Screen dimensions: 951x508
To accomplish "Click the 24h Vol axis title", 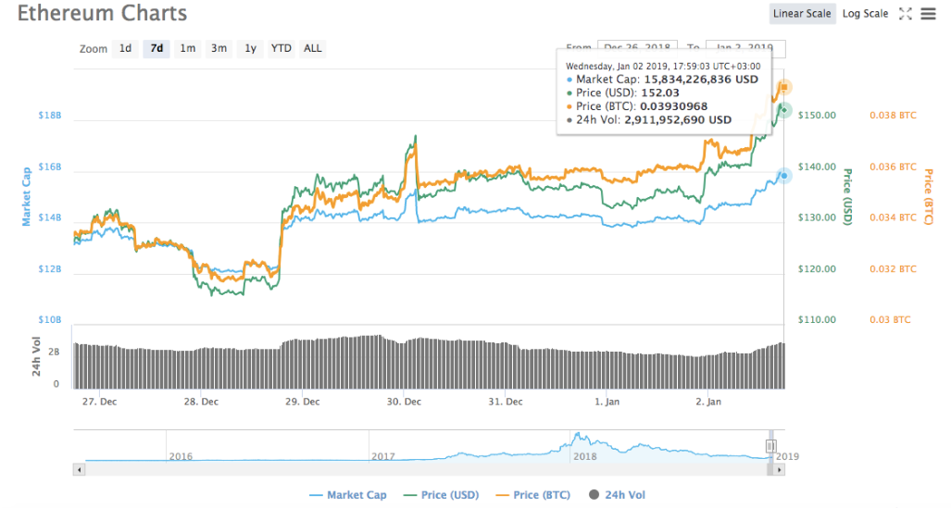I will coord(36,356).
